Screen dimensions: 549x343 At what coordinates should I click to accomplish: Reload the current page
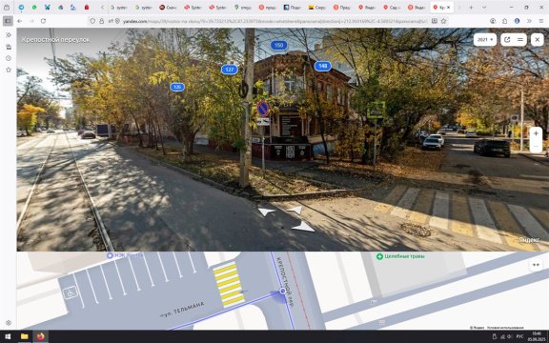tap(43, 21)
